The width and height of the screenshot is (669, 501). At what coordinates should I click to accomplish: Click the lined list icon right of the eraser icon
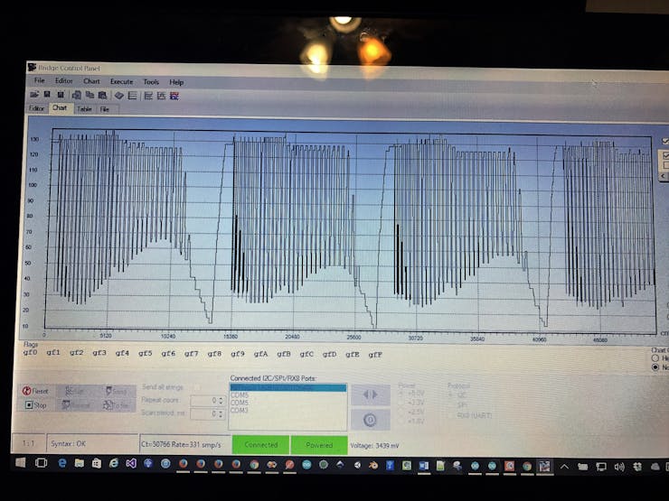pos(133,96)
